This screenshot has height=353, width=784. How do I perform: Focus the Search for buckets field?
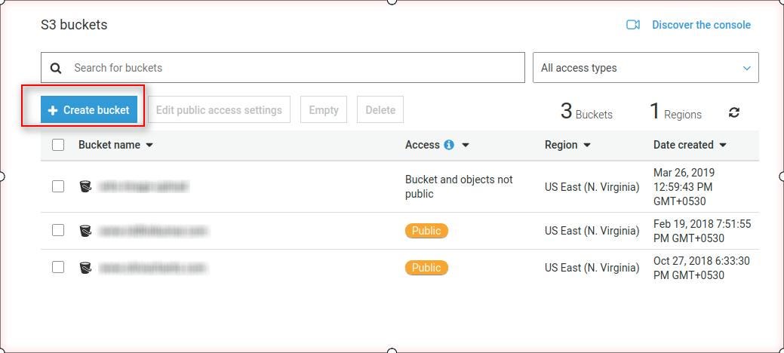click(x=283, y=67)
